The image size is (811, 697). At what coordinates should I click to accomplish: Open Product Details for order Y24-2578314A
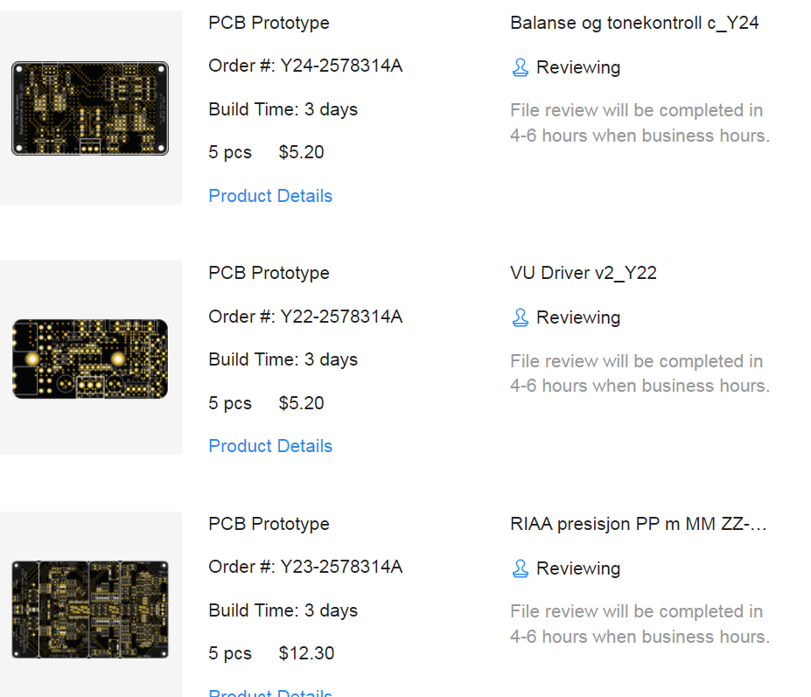click(x=270, y=196)
